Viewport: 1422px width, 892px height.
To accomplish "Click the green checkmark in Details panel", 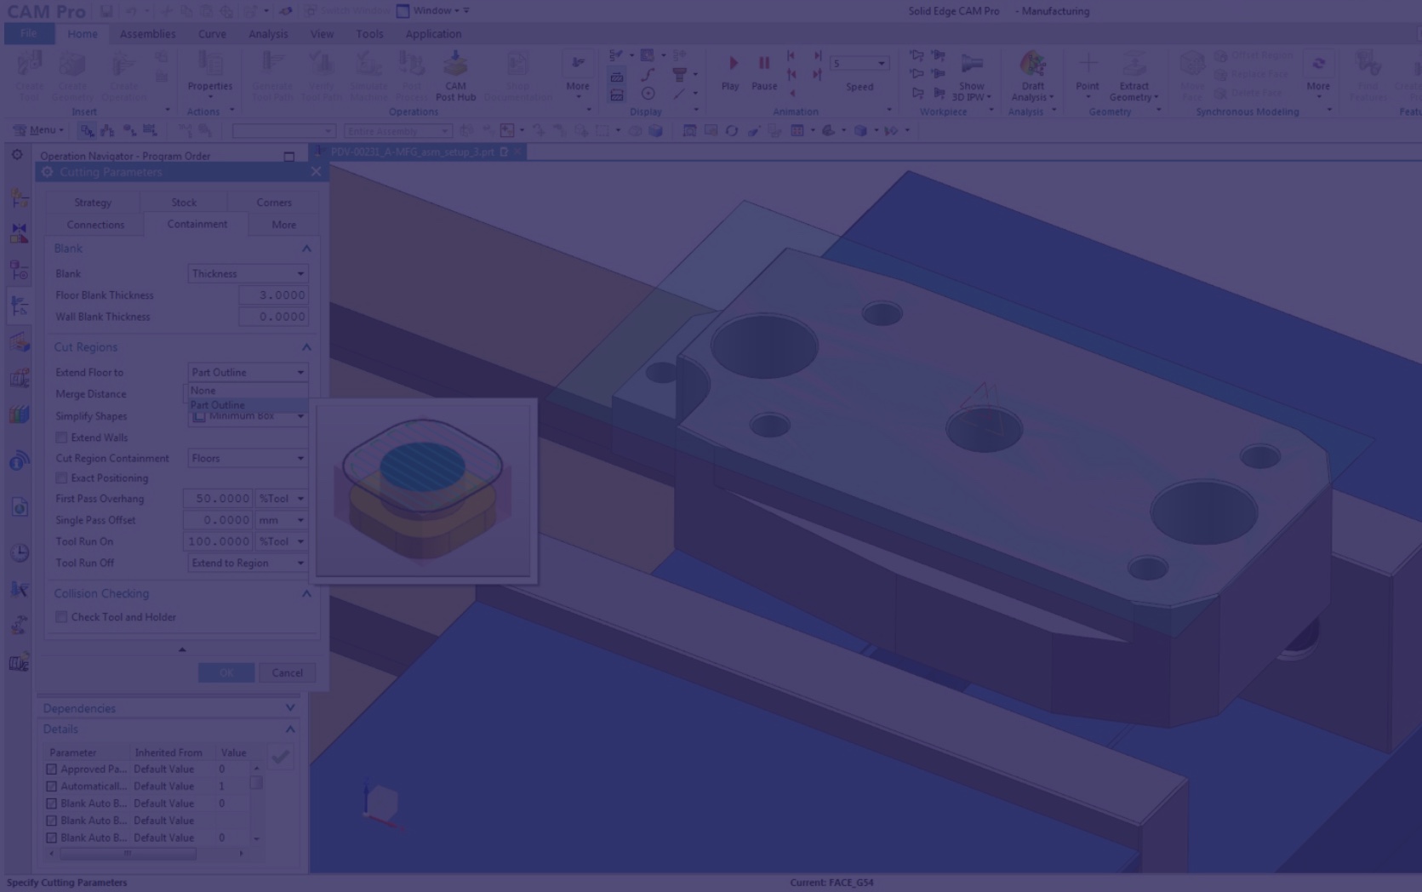I will click(280, 756).
